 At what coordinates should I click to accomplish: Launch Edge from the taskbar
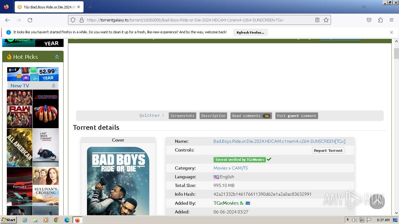coord(67,220)
